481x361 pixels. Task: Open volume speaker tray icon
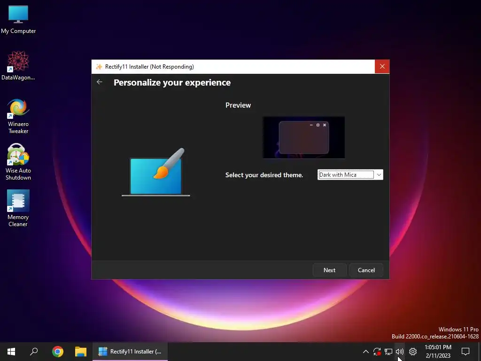[399, 352]
